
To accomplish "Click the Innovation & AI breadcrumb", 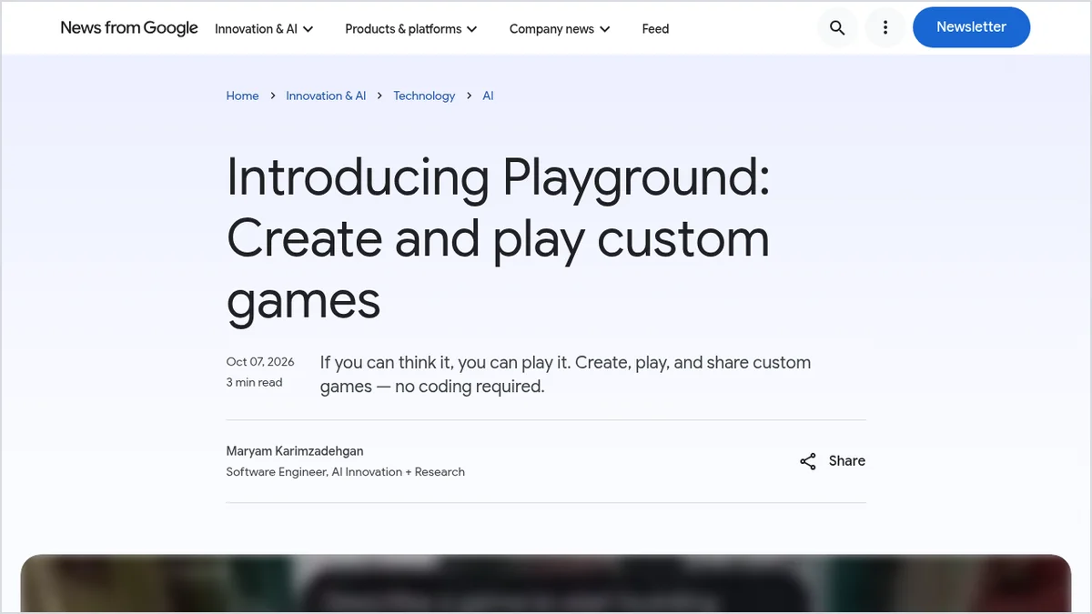I will (x=326, y=96).
